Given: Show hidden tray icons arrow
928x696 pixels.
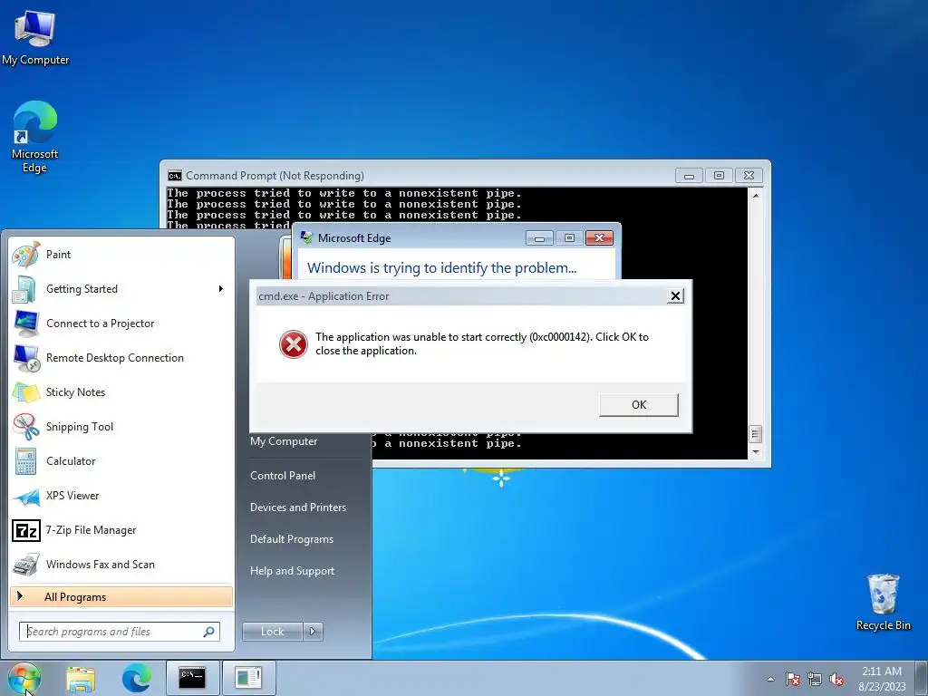Looking at the screenshot, I should [x=770, y=679].
